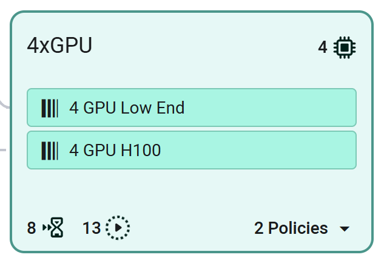
Task: Click the GPU chip icon
Action: [345, 47]
